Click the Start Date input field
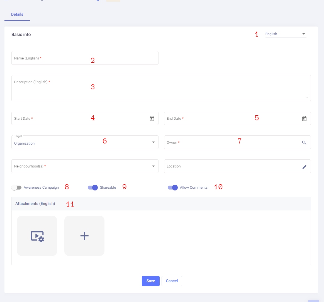The width and height of the screenshot is (324, 302). [x=79, y=119]
